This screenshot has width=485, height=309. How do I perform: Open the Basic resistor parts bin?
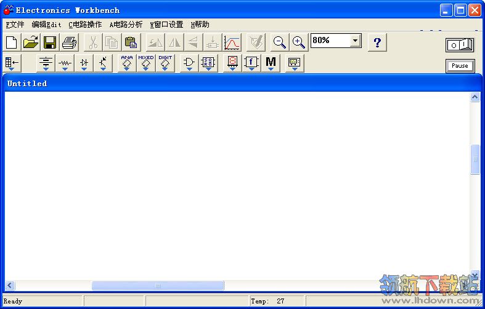click(65, 63)
